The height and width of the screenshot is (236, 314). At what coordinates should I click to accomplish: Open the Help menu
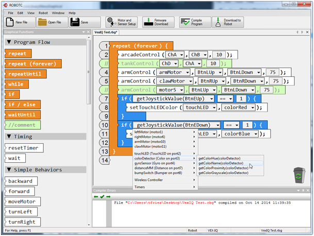click(x=72, y=13)
